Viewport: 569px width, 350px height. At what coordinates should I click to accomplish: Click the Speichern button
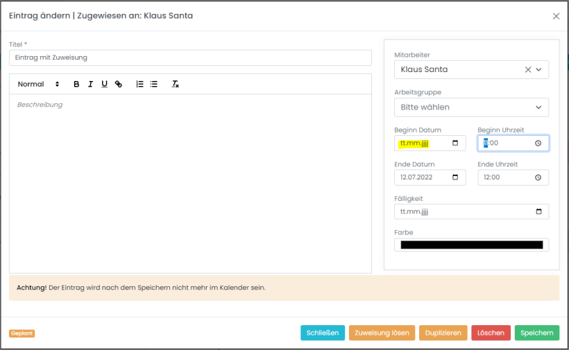click(536, 333)
